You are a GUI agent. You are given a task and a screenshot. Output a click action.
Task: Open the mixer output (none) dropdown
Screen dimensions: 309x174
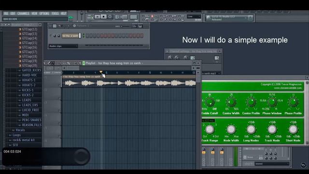[x=272, y=164]
